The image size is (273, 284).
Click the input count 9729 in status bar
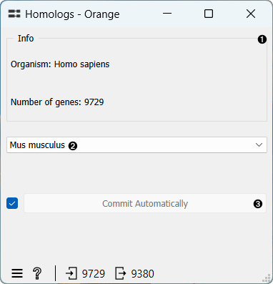coord(94,274)
